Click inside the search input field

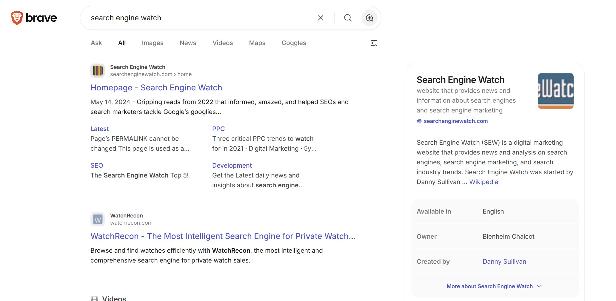tap(200, 18)
